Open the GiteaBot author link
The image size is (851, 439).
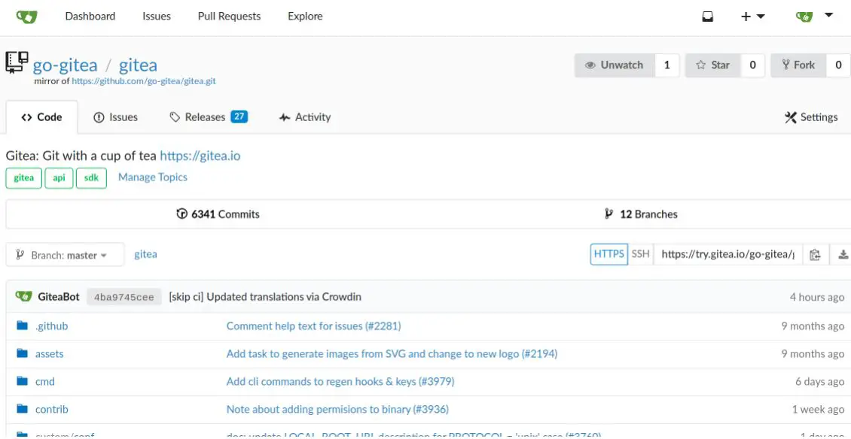pos(59,296)
